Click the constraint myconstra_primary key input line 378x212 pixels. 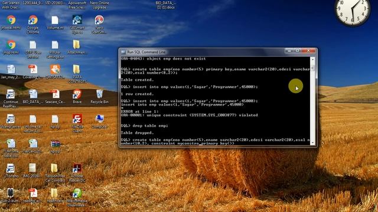[177, 144]
